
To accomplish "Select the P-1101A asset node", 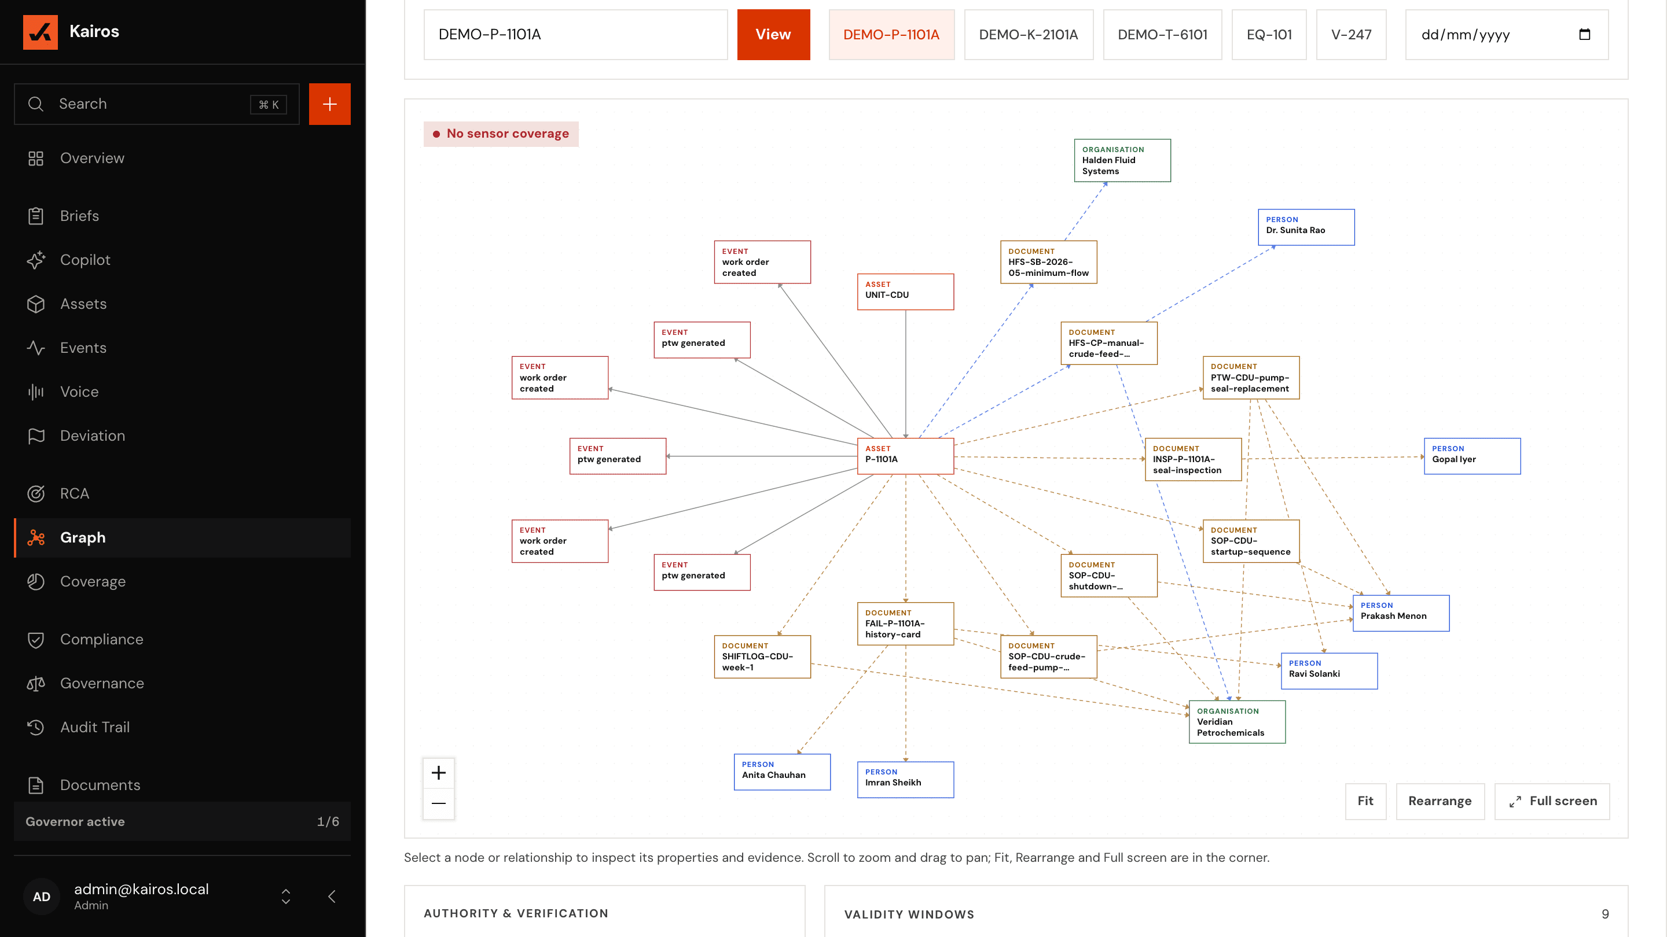I will click(x=905, y=456).
